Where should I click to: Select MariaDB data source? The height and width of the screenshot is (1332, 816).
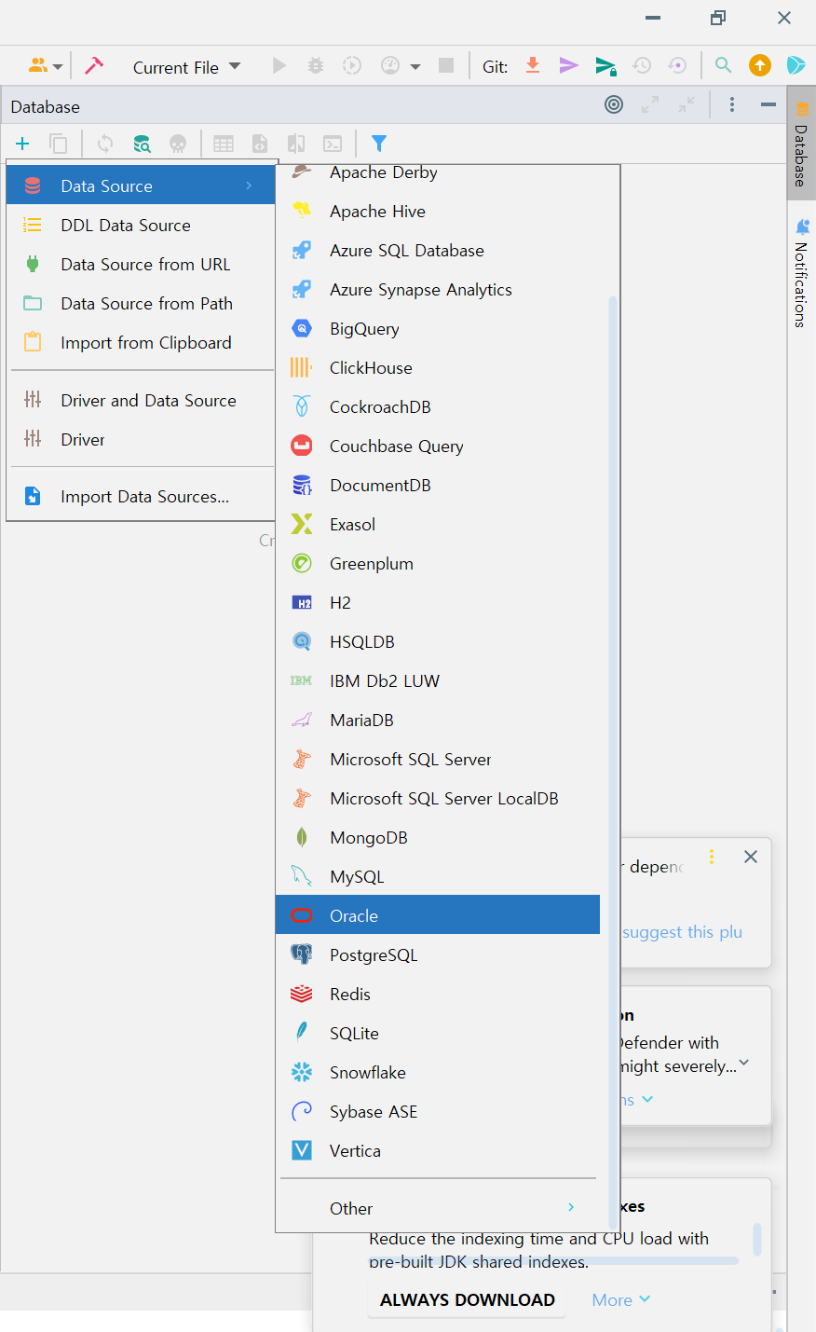click(x=438, y=721)
